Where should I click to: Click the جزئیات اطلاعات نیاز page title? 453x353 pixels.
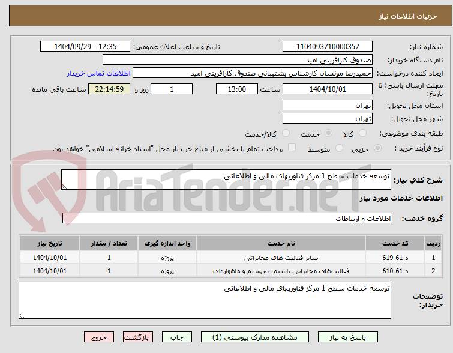point(408,16)
